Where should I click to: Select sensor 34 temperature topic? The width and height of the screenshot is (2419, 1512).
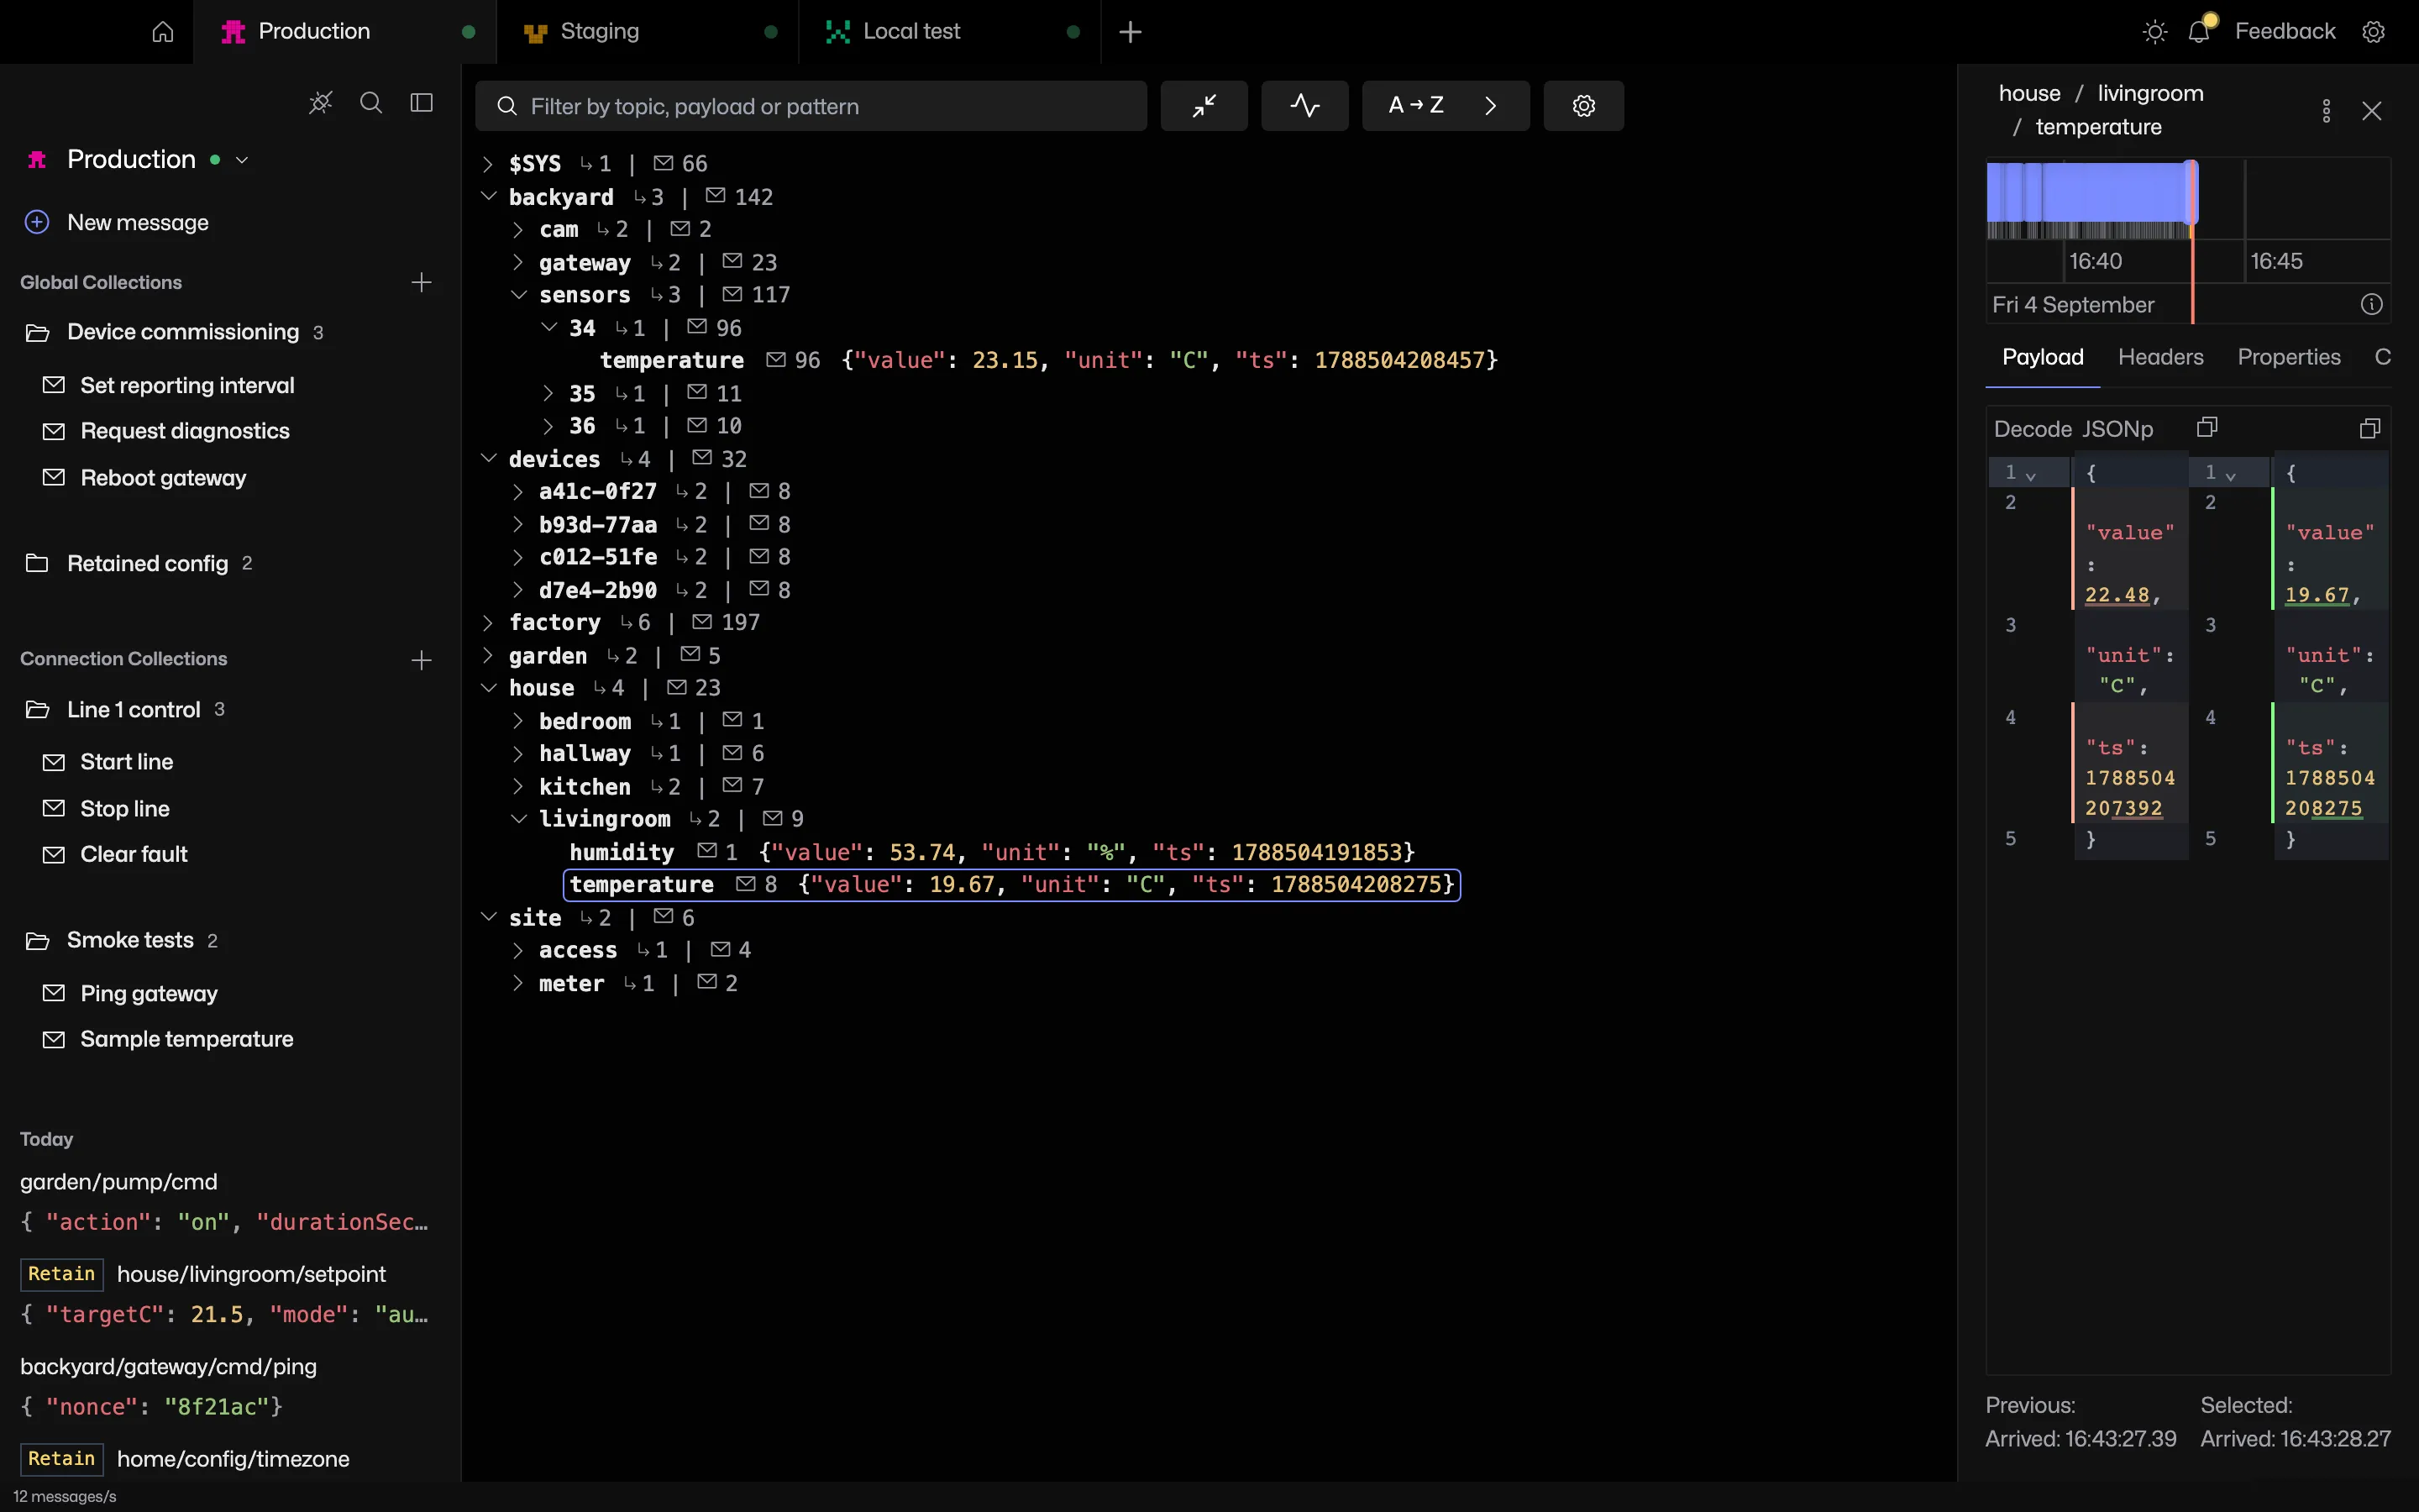1048,360
